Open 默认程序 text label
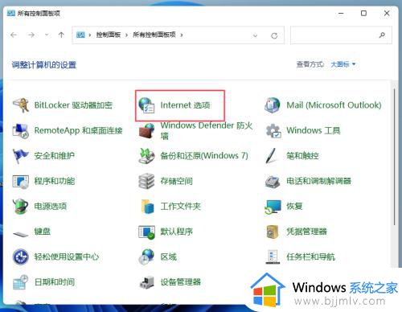This screenshot has width=402, height=312. (176, 232)
